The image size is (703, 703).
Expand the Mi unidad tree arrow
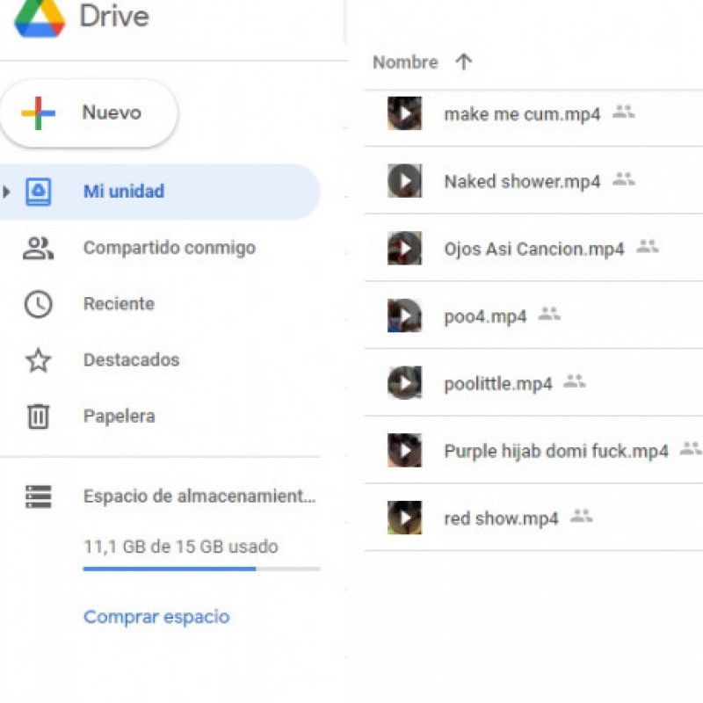[6, 191]
